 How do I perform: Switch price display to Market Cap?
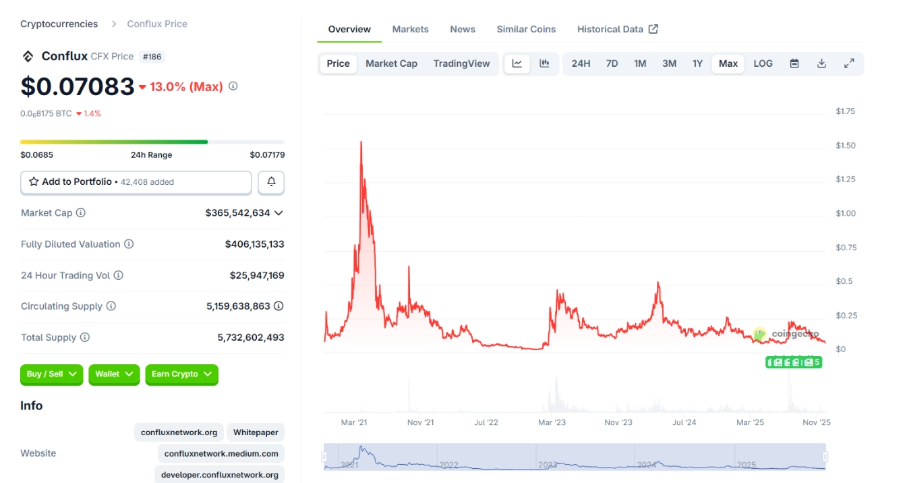(x=391, y=63)
